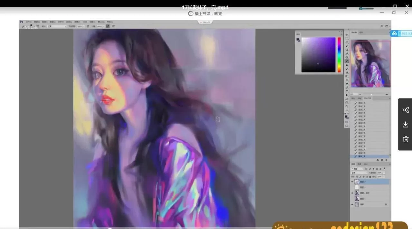Click the download icon in side panel

coord(406,125)
